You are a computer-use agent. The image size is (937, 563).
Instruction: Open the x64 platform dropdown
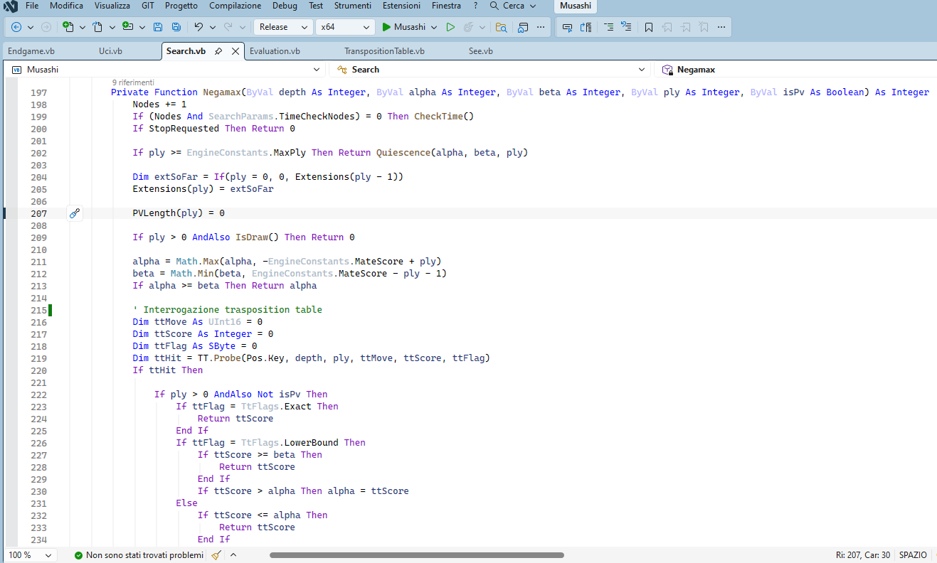345,27
